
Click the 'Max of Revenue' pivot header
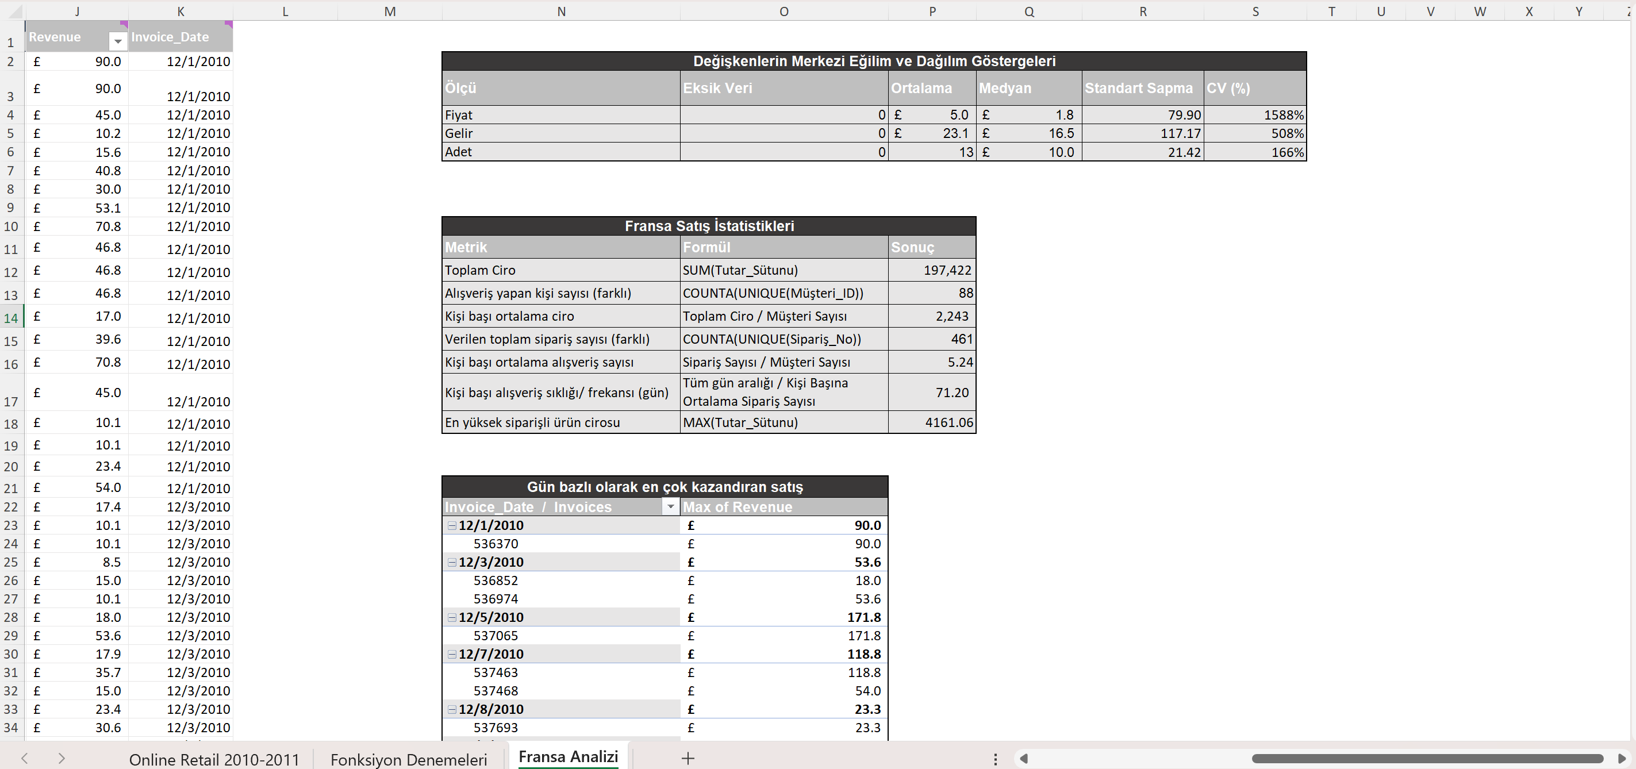tap(784, 506)
